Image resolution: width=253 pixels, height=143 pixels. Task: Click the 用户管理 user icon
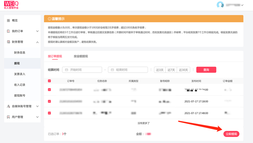tap(8, 117)
